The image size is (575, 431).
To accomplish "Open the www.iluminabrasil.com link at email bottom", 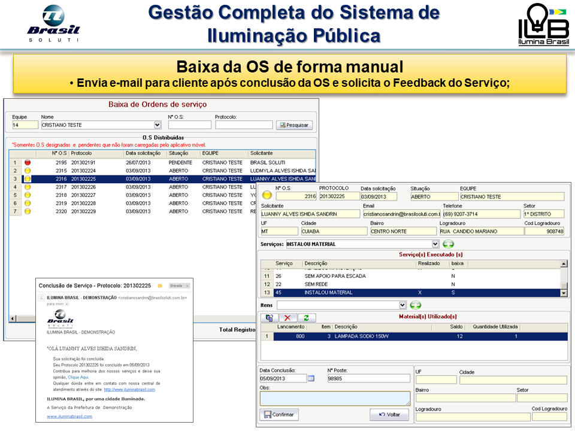I will coord(69,416).
